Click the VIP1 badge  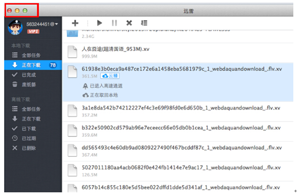[x=34, y=32]
